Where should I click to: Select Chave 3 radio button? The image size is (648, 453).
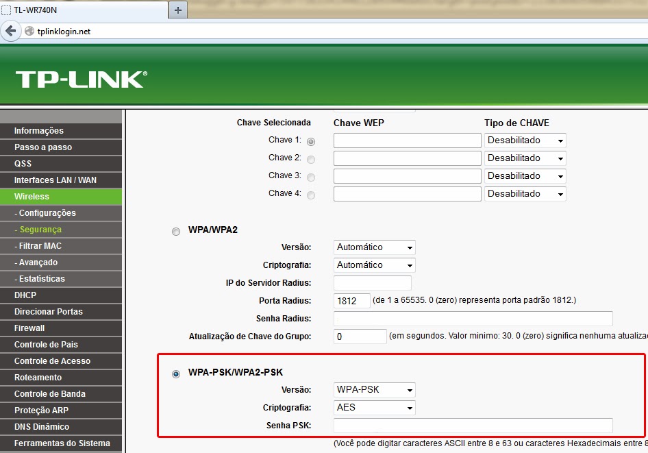click(x=311, y=177)
